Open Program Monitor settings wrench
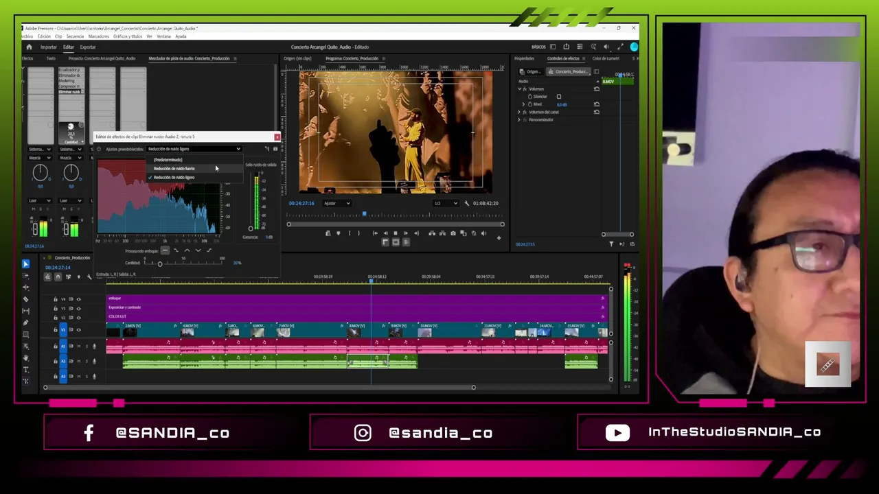This screenshot has height=494, width=879. (467, 203)
